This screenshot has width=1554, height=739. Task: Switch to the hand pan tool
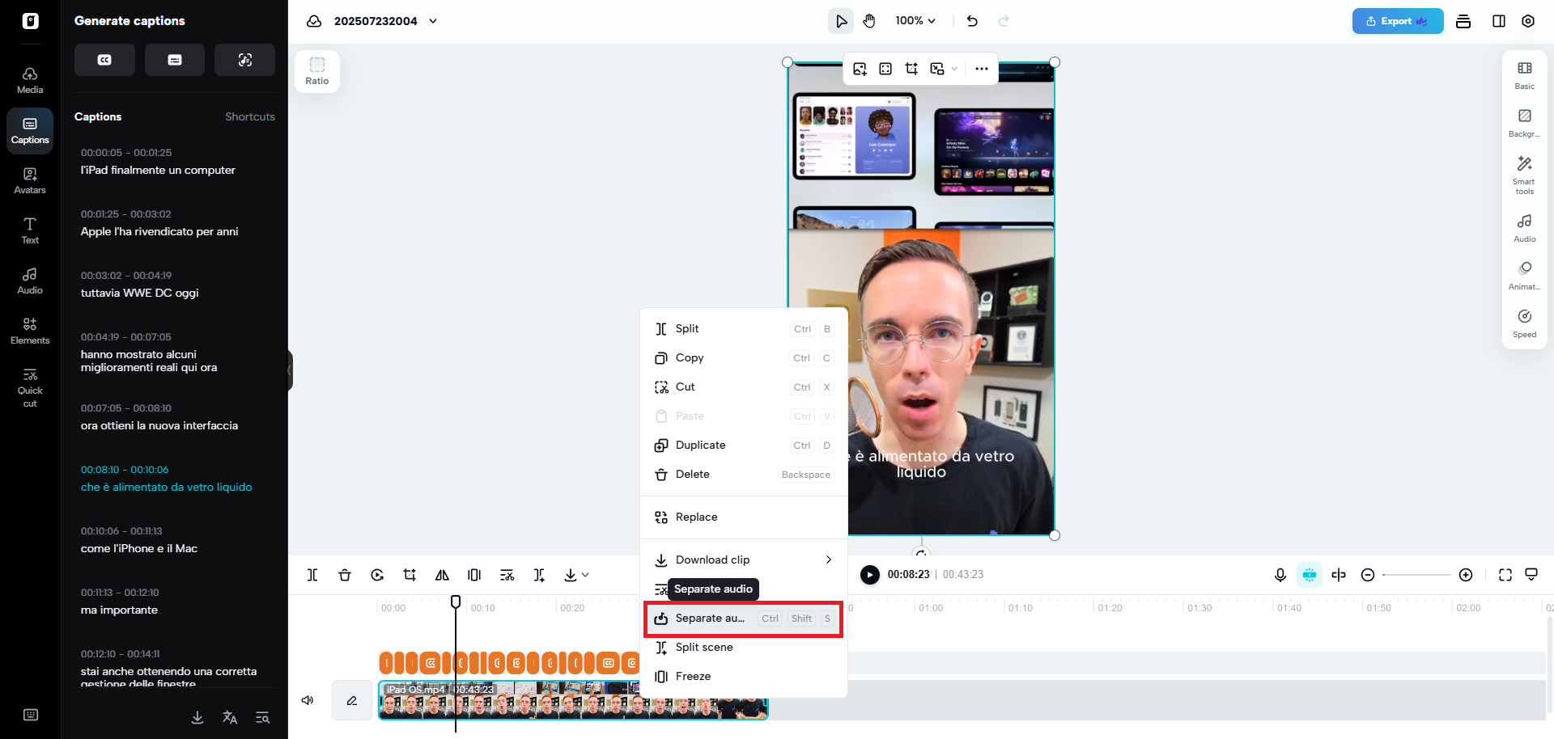pyautogui.click(x=869, y=21)
